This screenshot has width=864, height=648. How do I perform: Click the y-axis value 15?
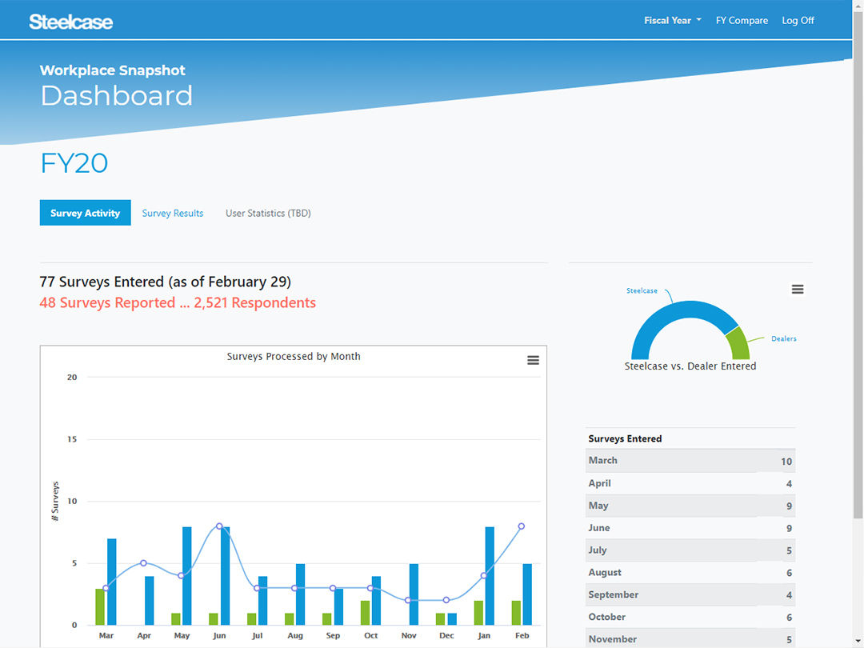[x=72, y=439]
